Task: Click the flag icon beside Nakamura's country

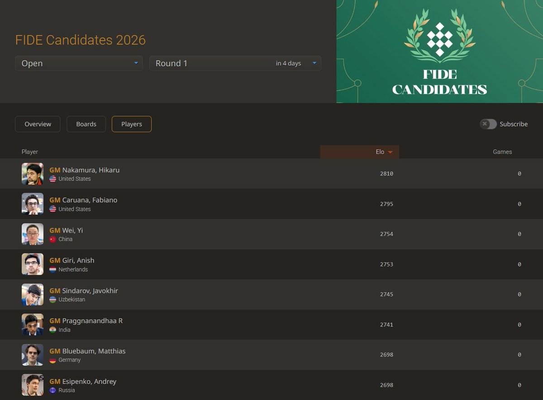Action: [x=53, y=179]
